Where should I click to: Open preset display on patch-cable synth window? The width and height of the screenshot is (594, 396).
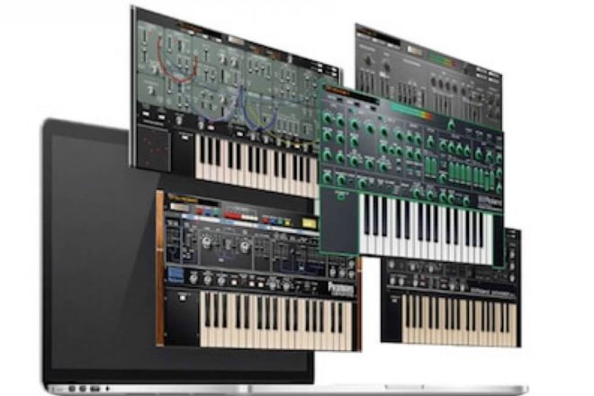pyautogui.click(x=236, y=40)
